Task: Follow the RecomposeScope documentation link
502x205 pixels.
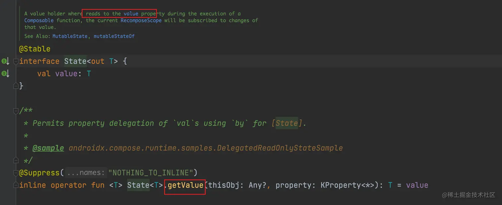Action: coord(141,21)
